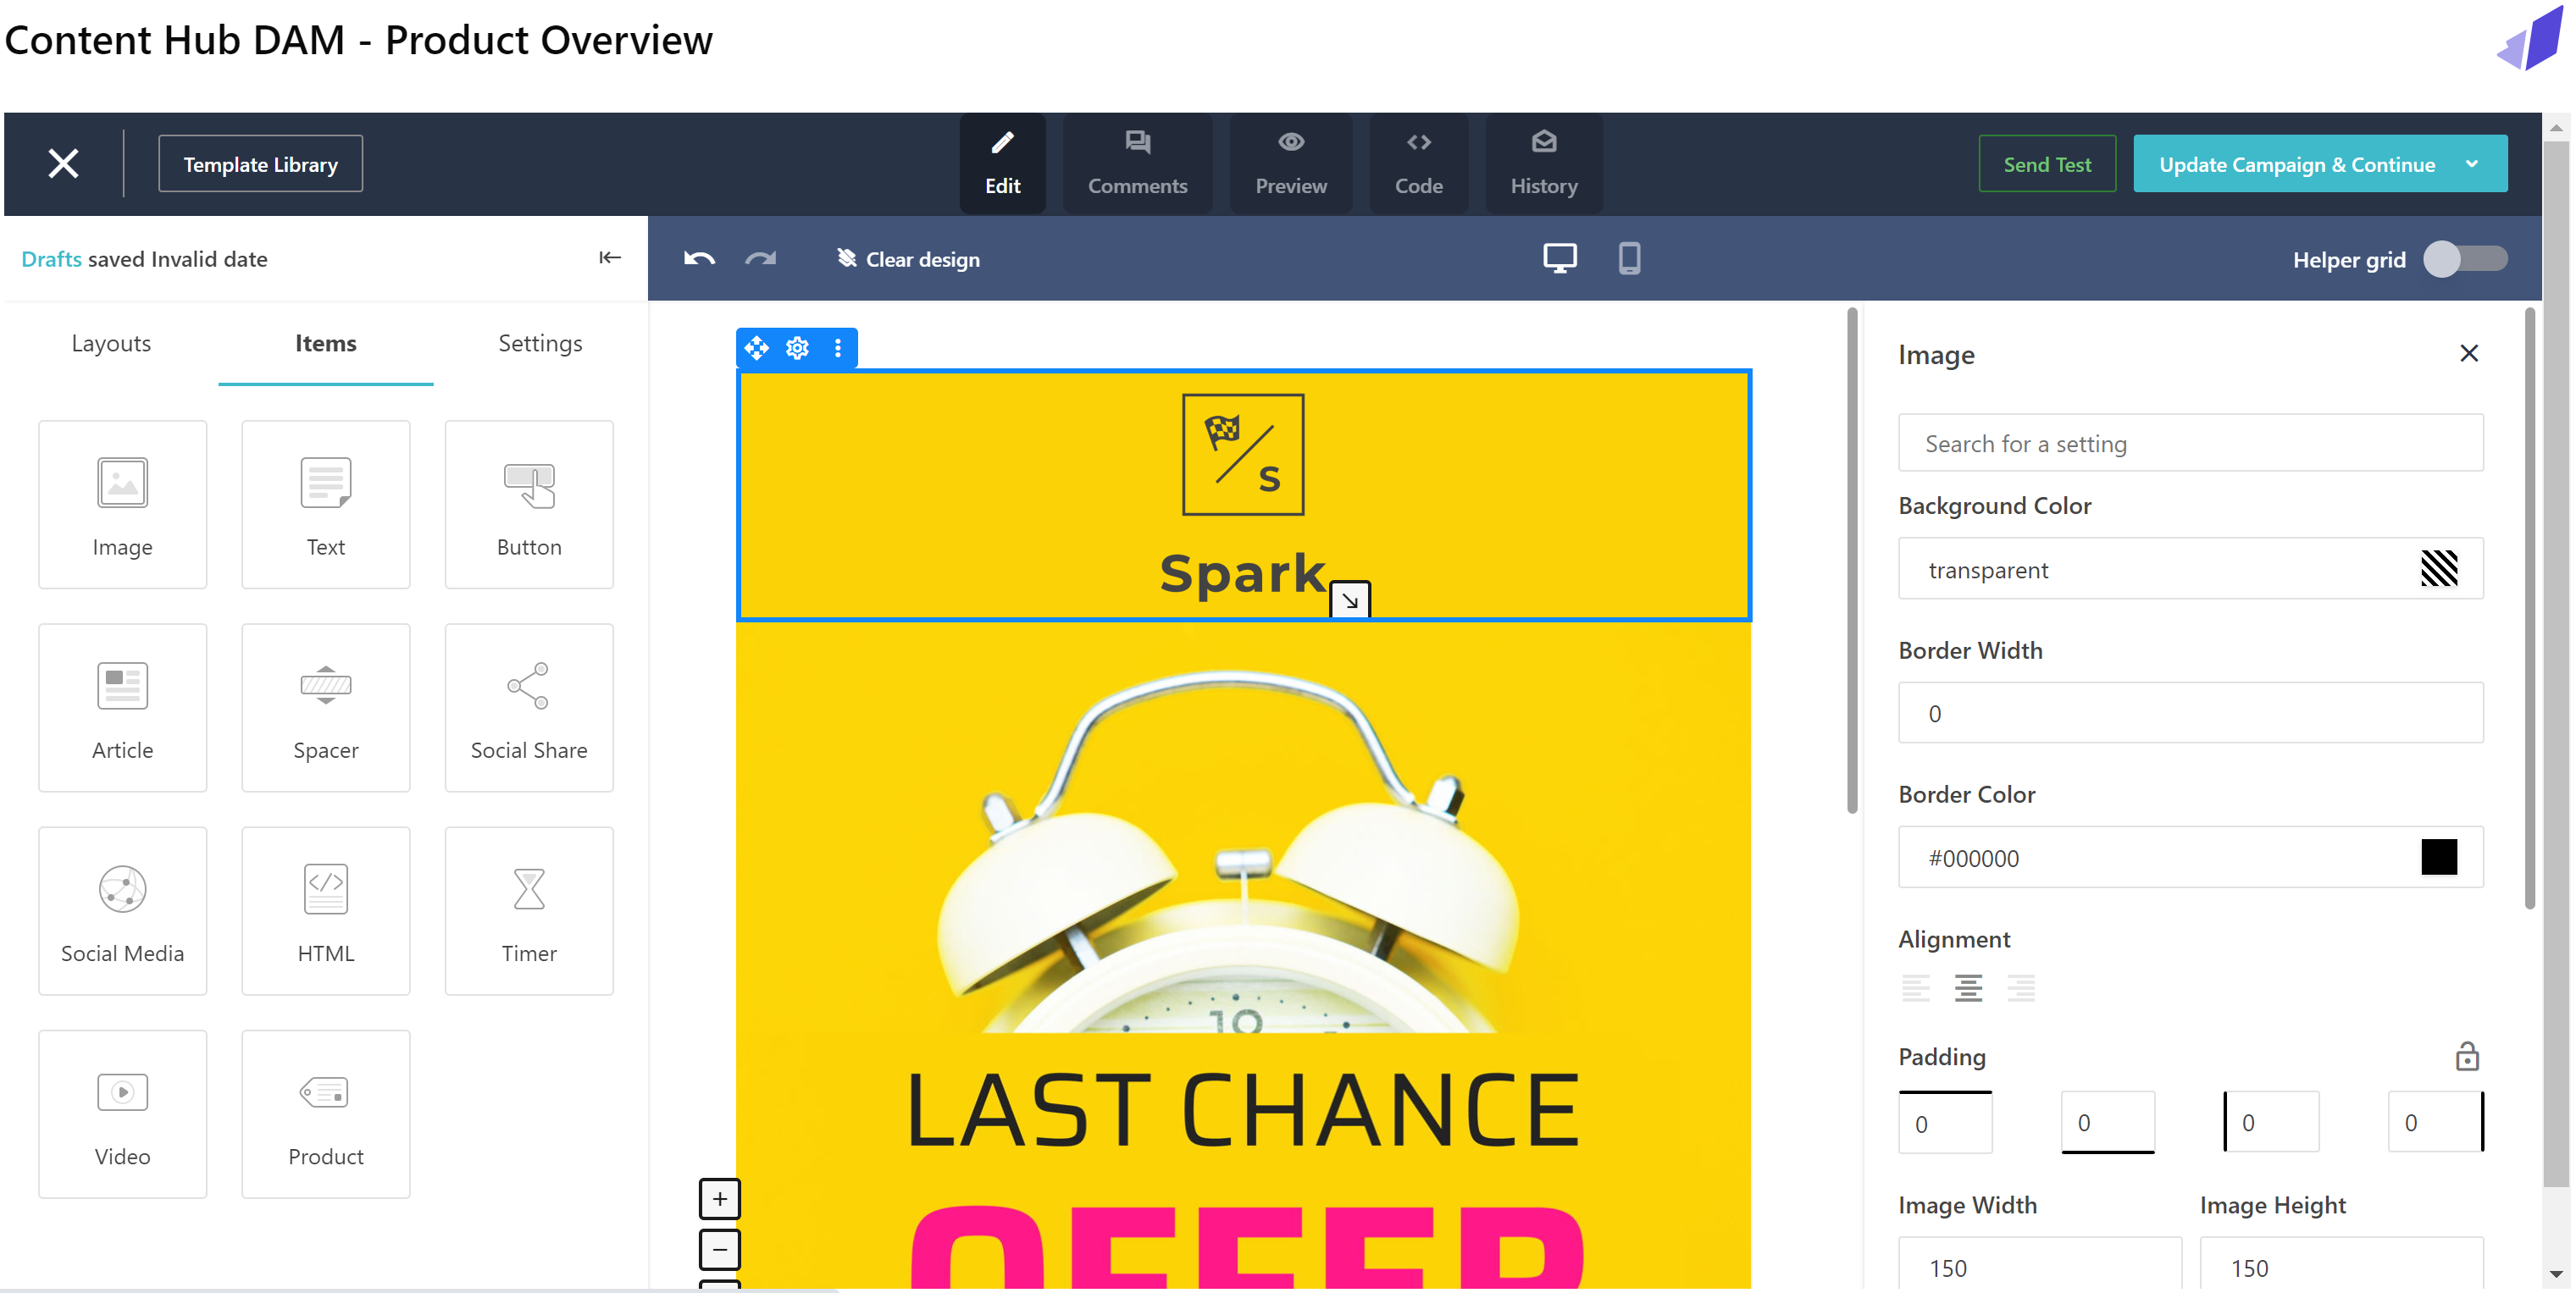Switch to the Layouts tab

111,344
